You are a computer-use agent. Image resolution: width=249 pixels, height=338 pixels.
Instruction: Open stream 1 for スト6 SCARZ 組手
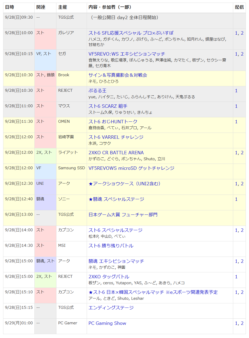tap(236, 106)
